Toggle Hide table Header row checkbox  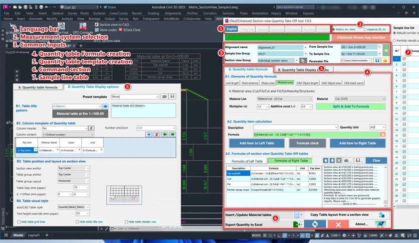(126, 221)
